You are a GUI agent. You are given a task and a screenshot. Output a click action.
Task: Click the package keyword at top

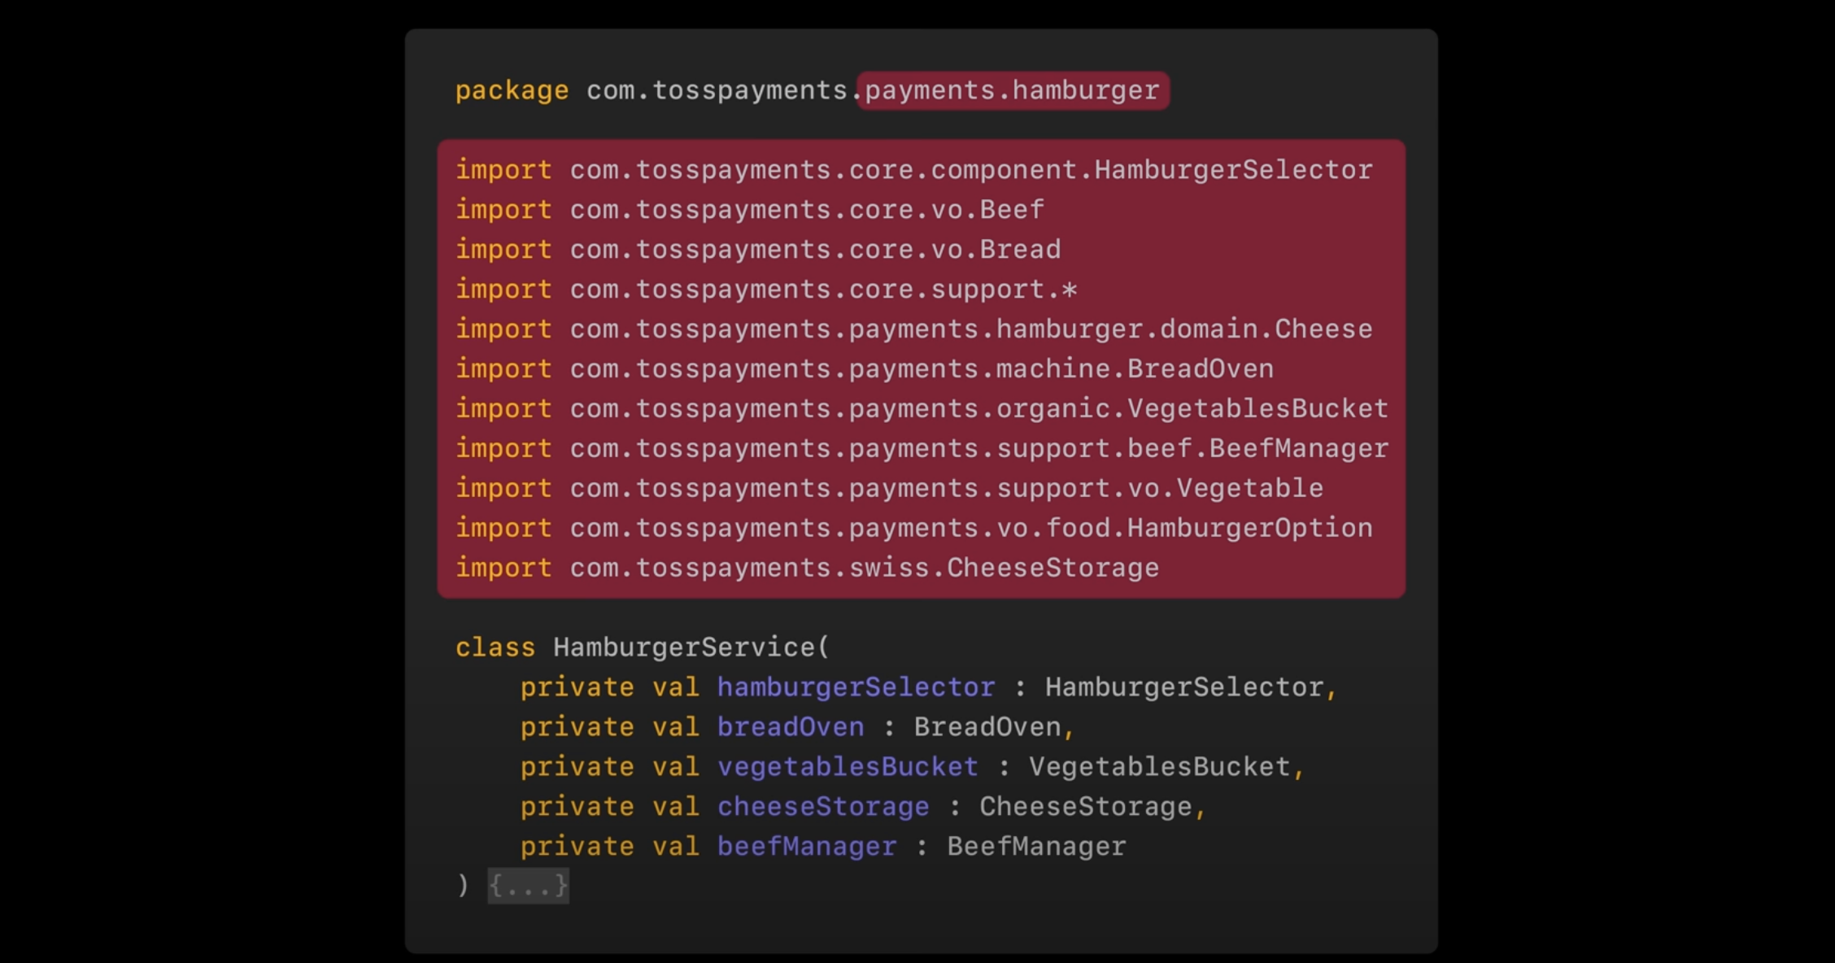[x=512, y=90]
